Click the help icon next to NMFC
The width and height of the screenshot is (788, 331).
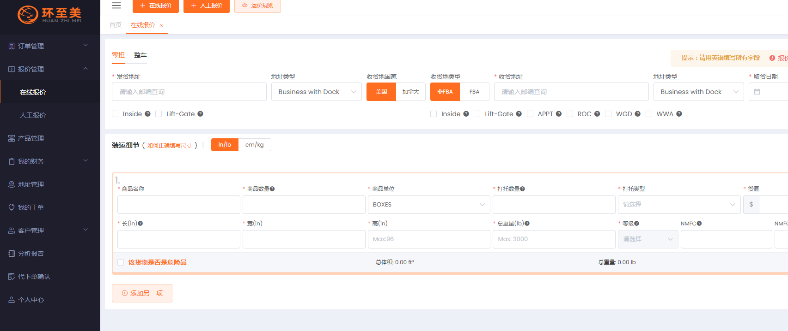699,224
